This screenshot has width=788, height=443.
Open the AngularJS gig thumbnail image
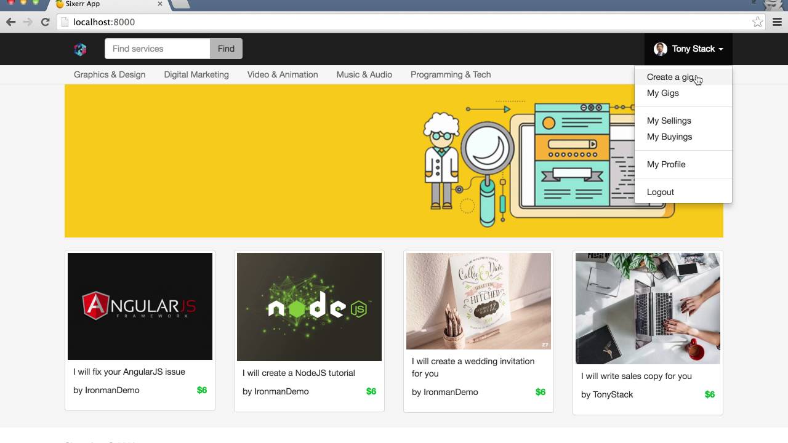pyautogui.click(x=140, y=306)
